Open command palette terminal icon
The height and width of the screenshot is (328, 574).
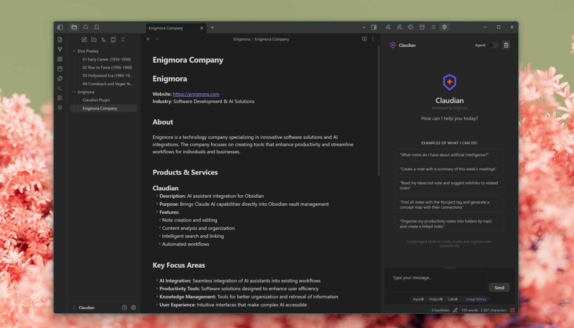[60, 88]
